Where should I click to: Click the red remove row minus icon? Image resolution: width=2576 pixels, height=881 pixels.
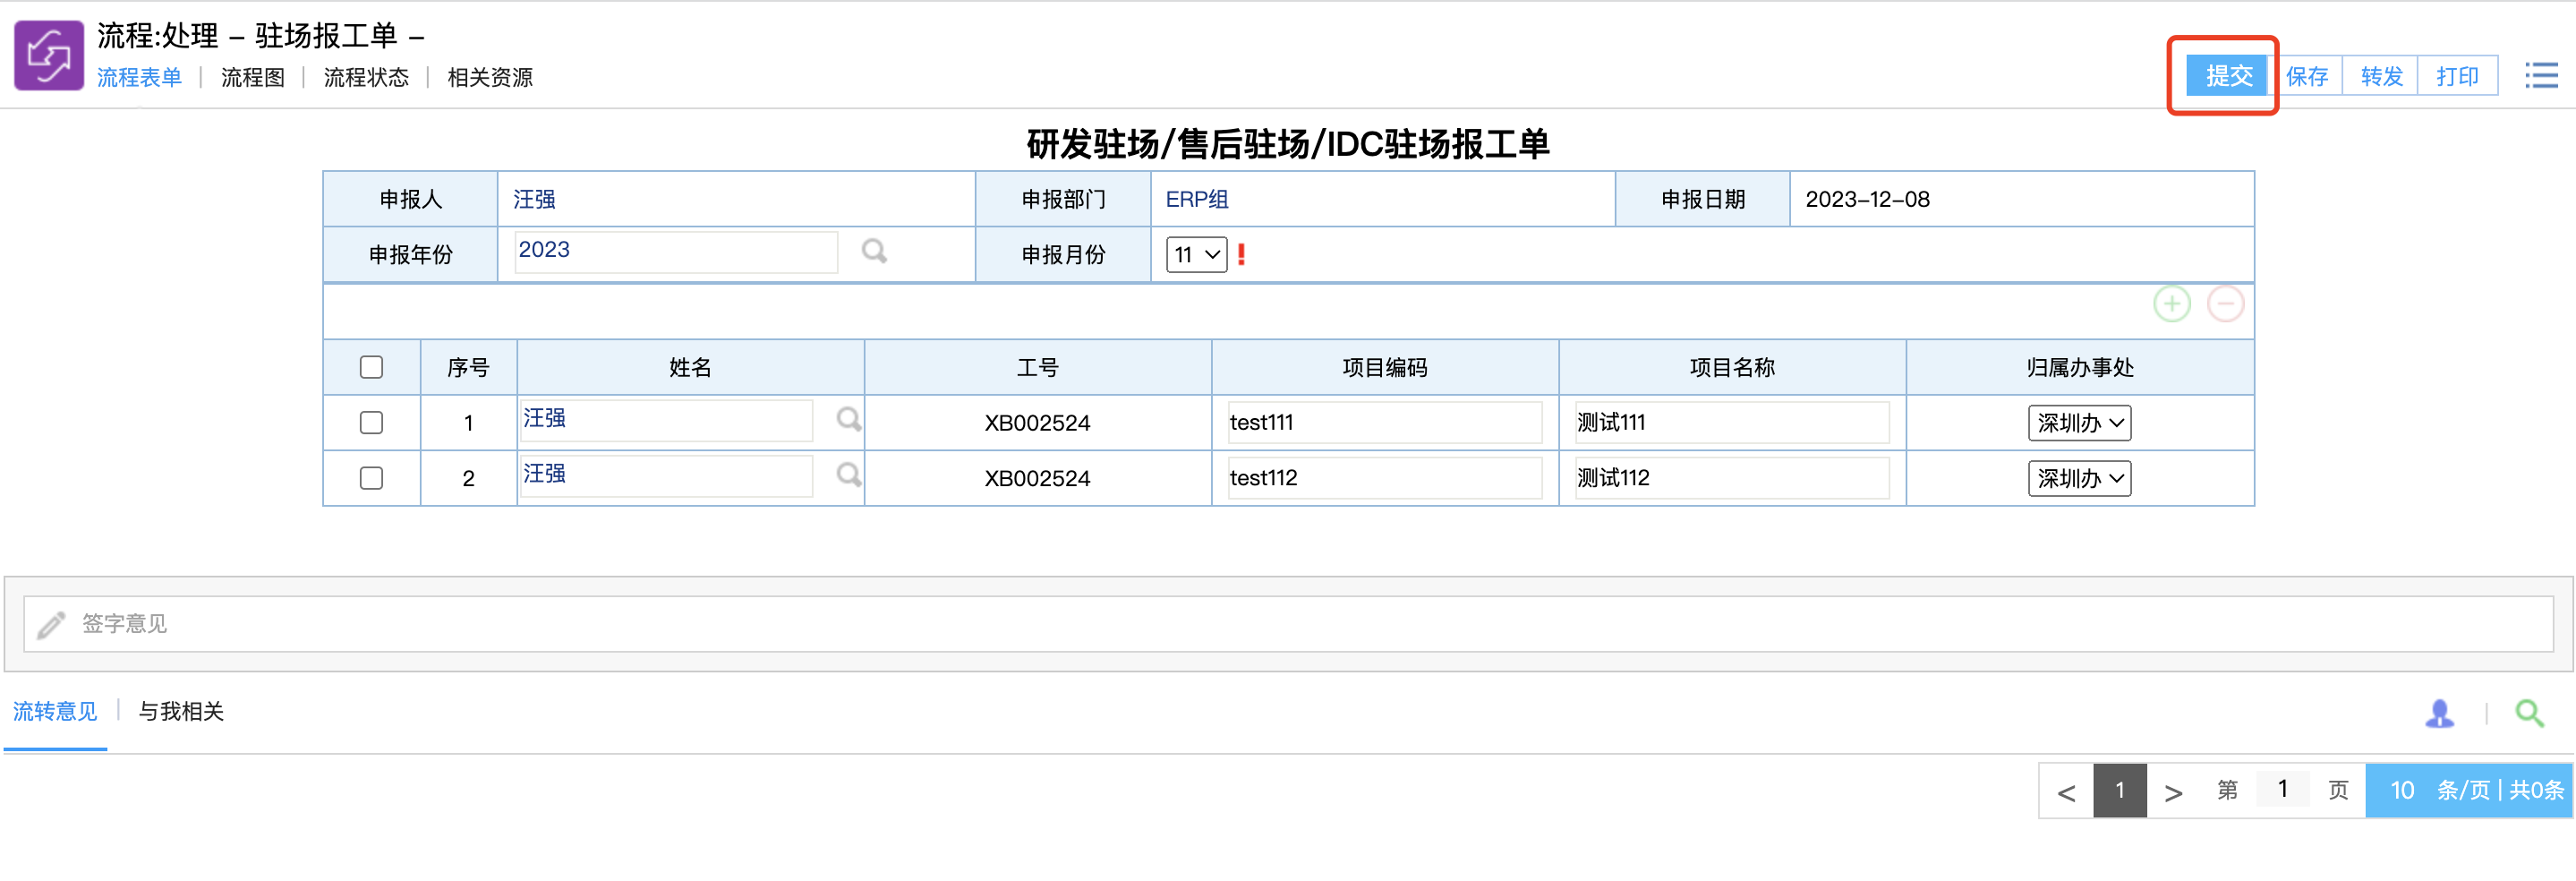2225,304
